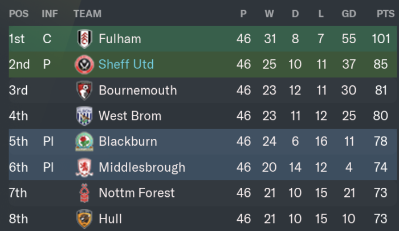Screen dimensions: 399x231
Task: Sort by W wins column header
Action: click(x=269, y=14)
